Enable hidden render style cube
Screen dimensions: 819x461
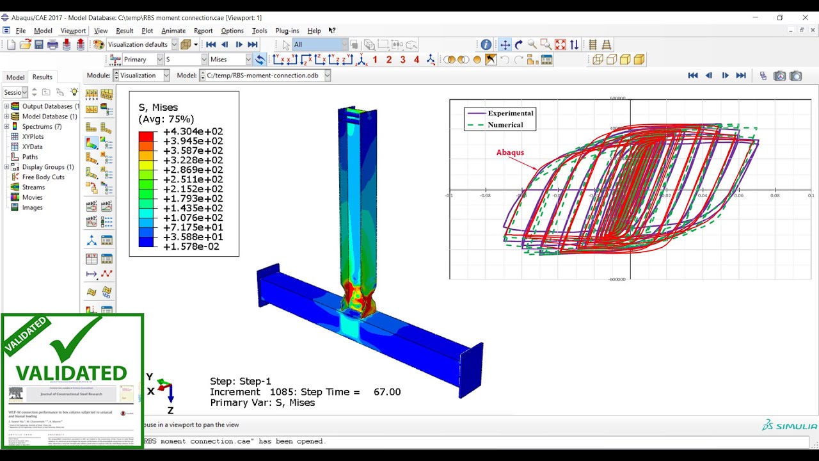pos(612,60)
